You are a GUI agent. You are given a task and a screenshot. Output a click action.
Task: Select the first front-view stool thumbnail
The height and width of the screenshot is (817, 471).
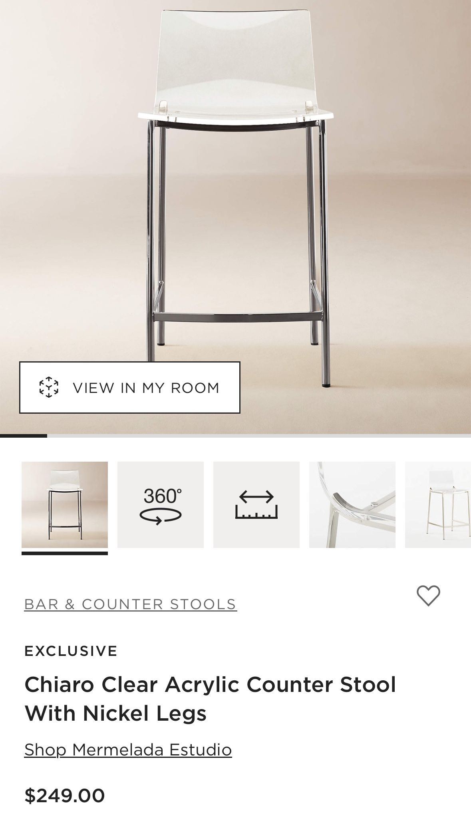tap(65, 504)
